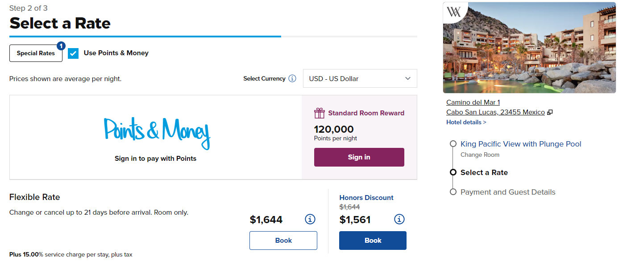This screenshot has height=261, width=627.
Task: Open the USD - US Dollar currency dropdown
Action: 360,78
